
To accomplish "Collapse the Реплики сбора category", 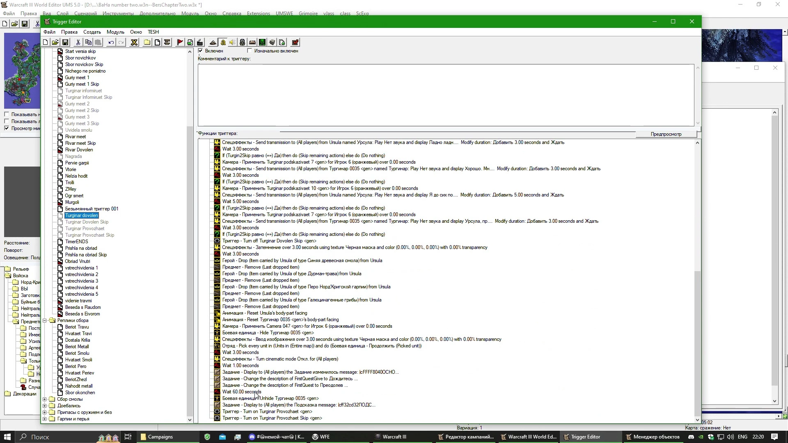I will coord(45,320).
